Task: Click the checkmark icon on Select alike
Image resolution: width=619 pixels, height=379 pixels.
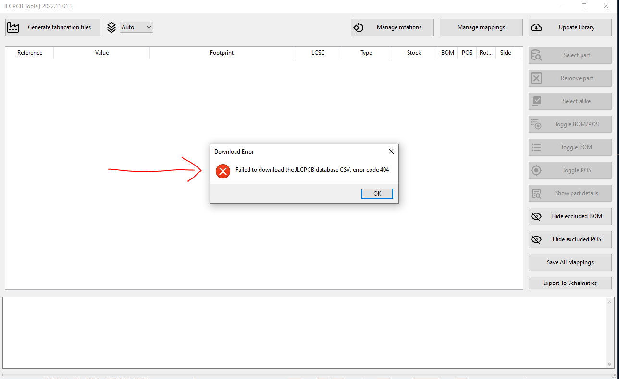Action: coord(537,101)
